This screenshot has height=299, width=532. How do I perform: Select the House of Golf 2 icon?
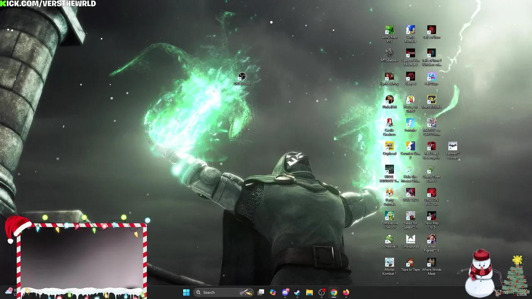pos(410,104)
